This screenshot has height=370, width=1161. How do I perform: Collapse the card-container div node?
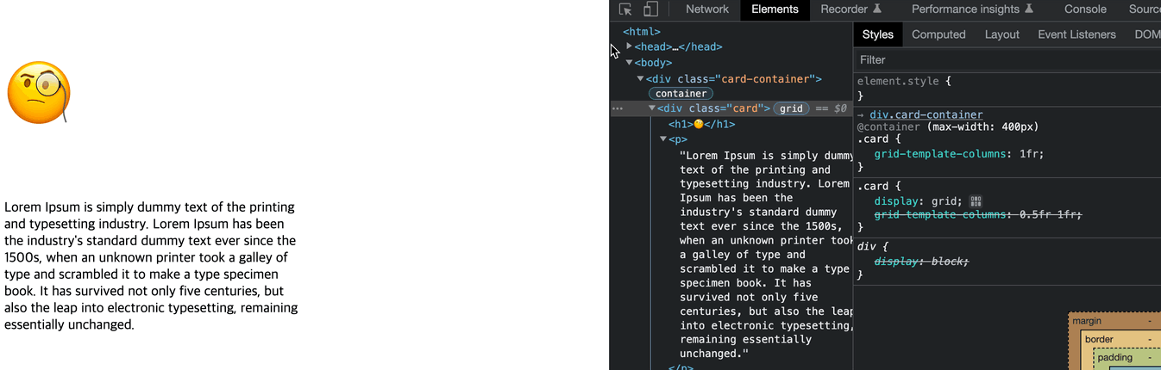641,79
